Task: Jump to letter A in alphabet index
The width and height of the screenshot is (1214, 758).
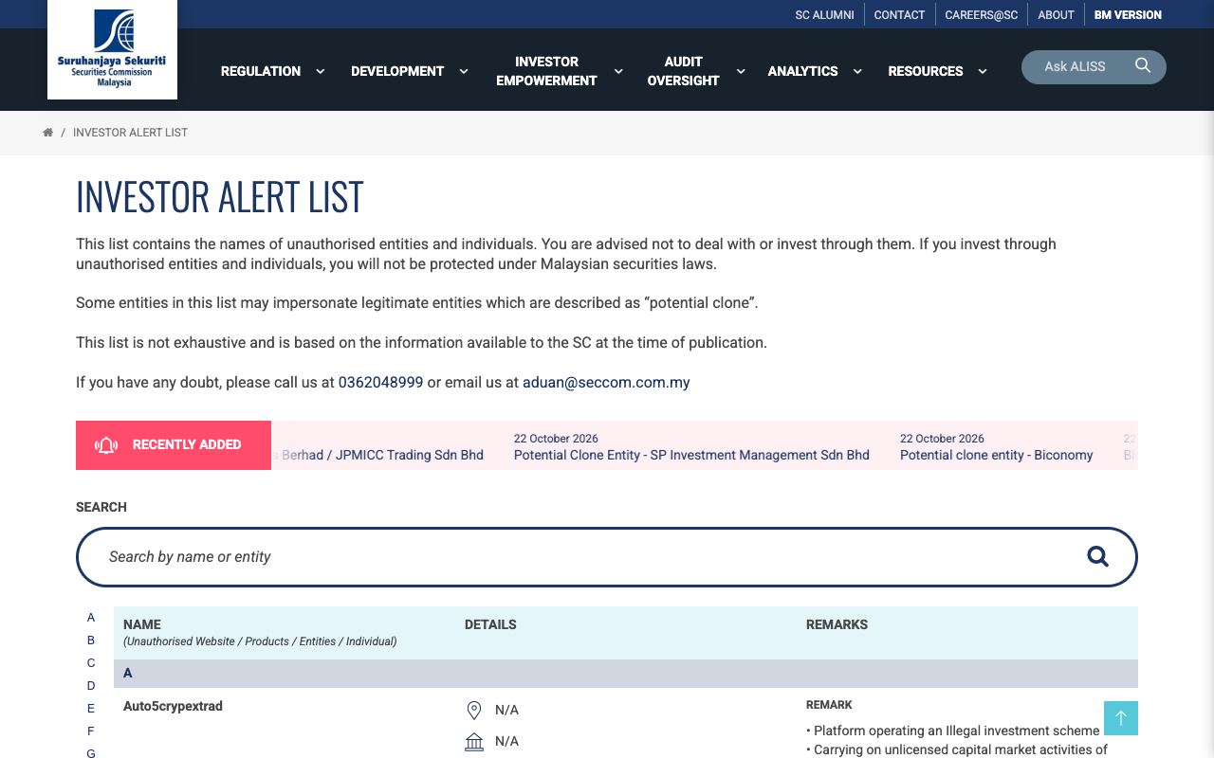Action: pos(91,618)
